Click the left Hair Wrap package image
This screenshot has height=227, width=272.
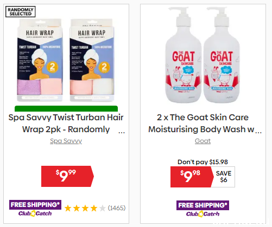click(40, 60)
